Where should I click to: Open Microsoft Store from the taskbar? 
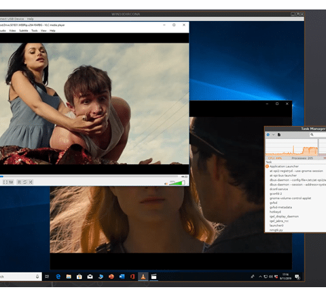[x=79, y=276]
